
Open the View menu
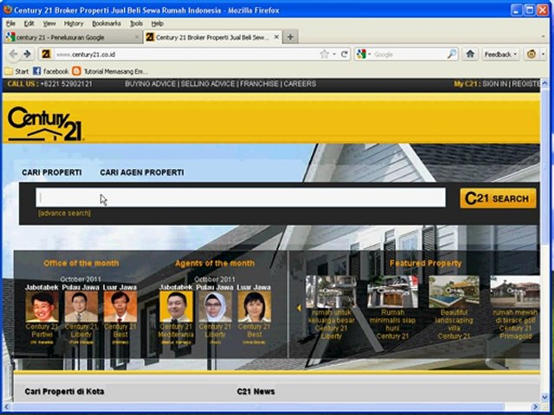coord(49,23)
